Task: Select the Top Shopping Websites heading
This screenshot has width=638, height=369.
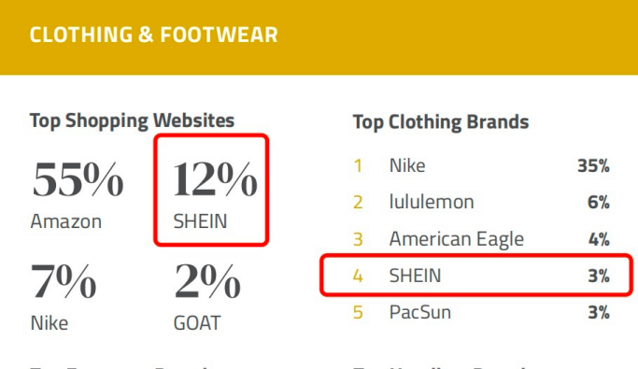Action: pos(133,121)
